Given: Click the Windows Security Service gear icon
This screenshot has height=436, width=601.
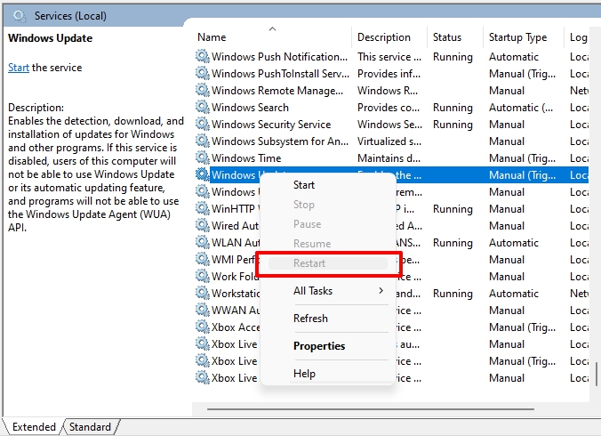Looking at the screenshot, I should pos(203,124).
